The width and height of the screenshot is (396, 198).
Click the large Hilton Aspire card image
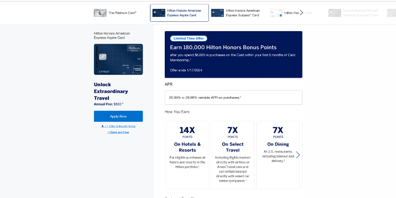point(118,59)
